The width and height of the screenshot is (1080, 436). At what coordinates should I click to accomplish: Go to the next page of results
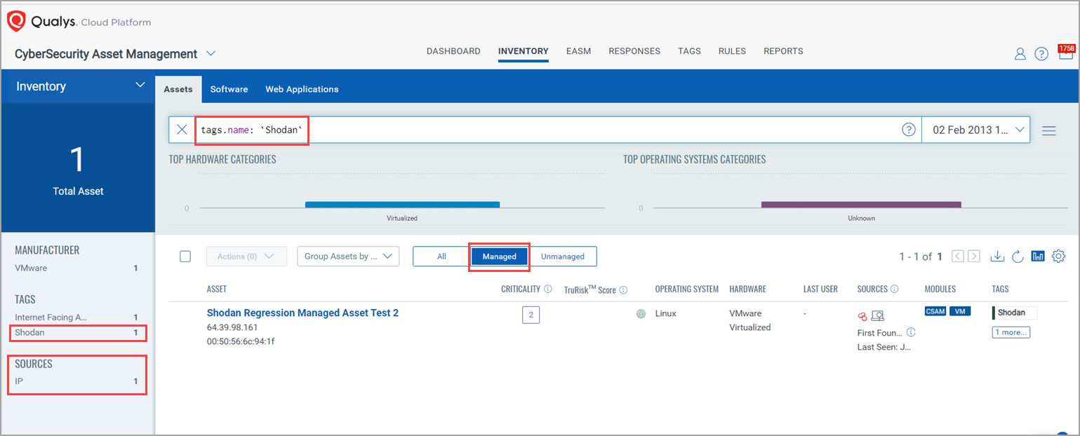point(974,257)
